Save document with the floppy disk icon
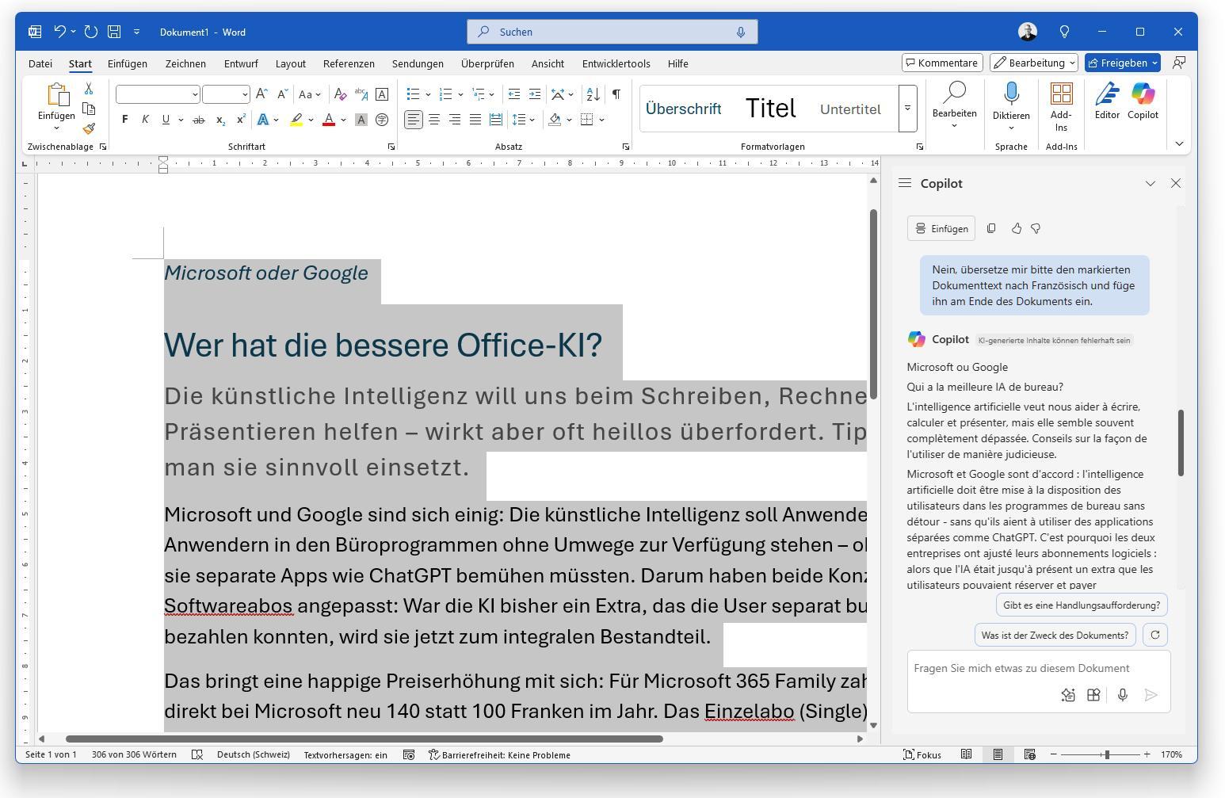The width and height of the screenshot is (1225, 798). tap(114, 32)
